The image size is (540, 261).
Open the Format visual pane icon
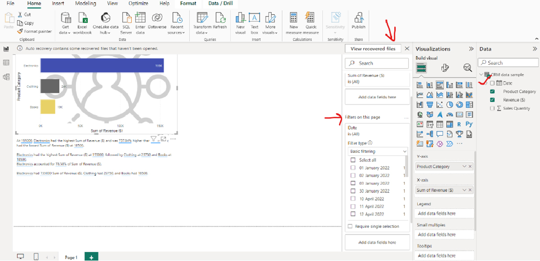coord(445,67)
